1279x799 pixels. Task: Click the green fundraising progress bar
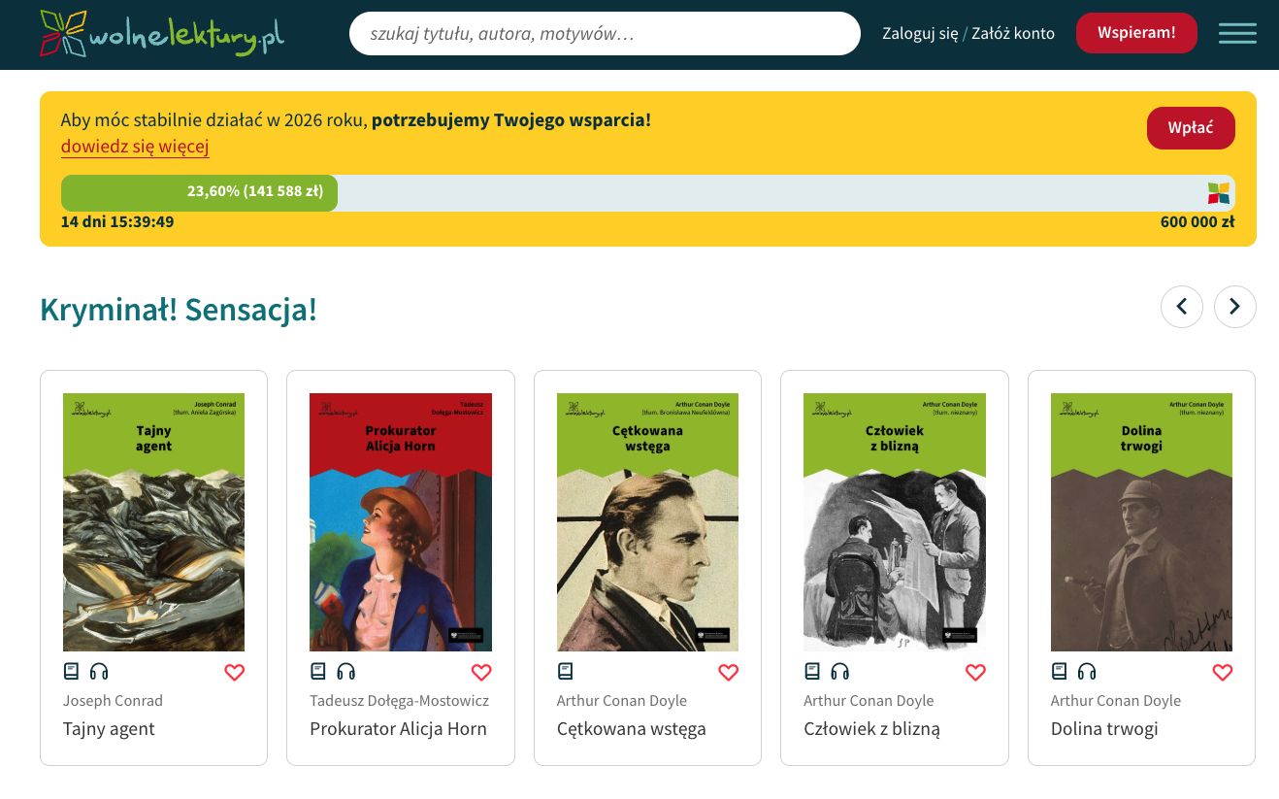(x=199, y=192)
